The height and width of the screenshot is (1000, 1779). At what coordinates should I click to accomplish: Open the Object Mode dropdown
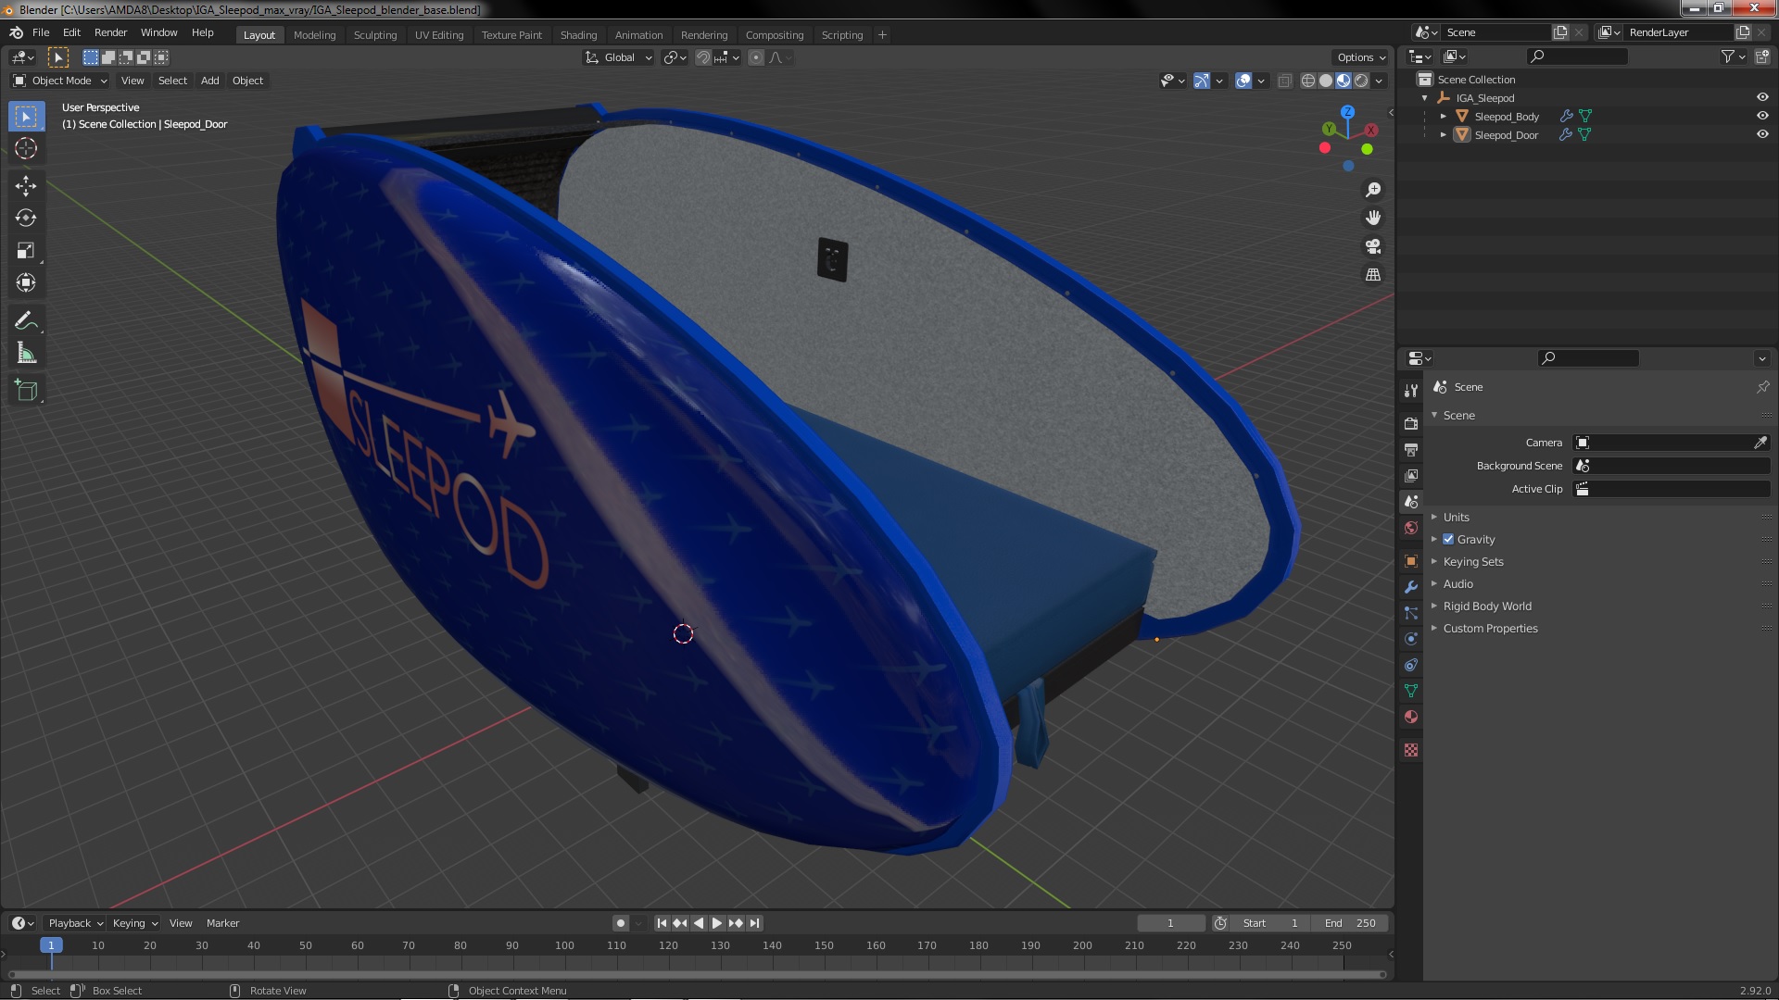(60, 81)
